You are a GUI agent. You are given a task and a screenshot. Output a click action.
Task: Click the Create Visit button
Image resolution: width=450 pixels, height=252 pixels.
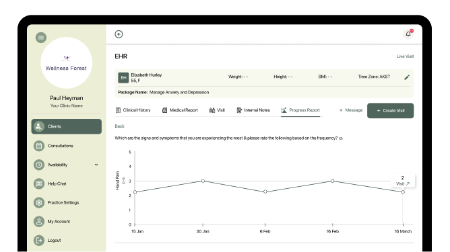390,110
